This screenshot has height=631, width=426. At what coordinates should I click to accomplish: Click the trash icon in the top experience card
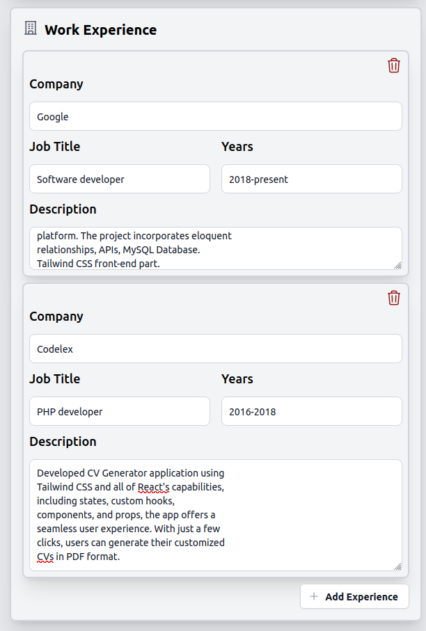[x=394, y=65]
